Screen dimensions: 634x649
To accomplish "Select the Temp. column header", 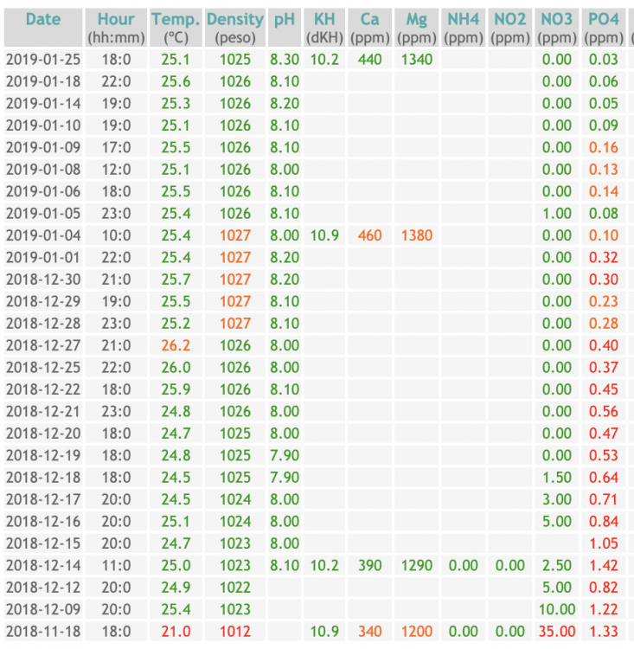I will coord(176,19).
